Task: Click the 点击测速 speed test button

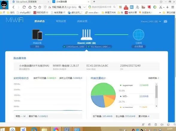Action: (139, 47)
